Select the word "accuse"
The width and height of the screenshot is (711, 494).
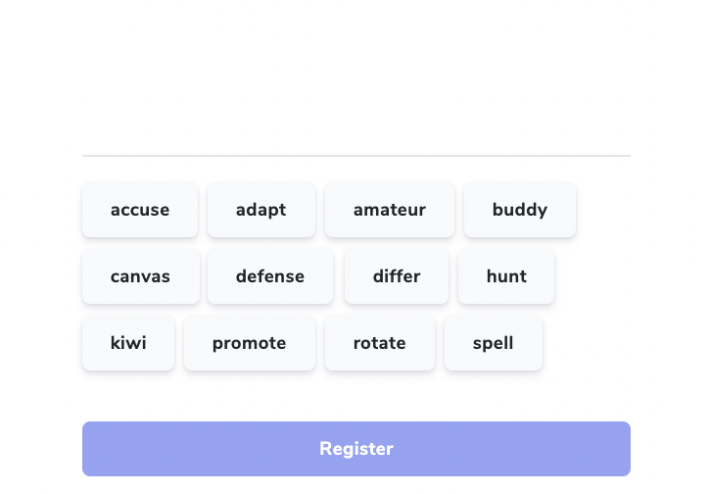(140, 210)
